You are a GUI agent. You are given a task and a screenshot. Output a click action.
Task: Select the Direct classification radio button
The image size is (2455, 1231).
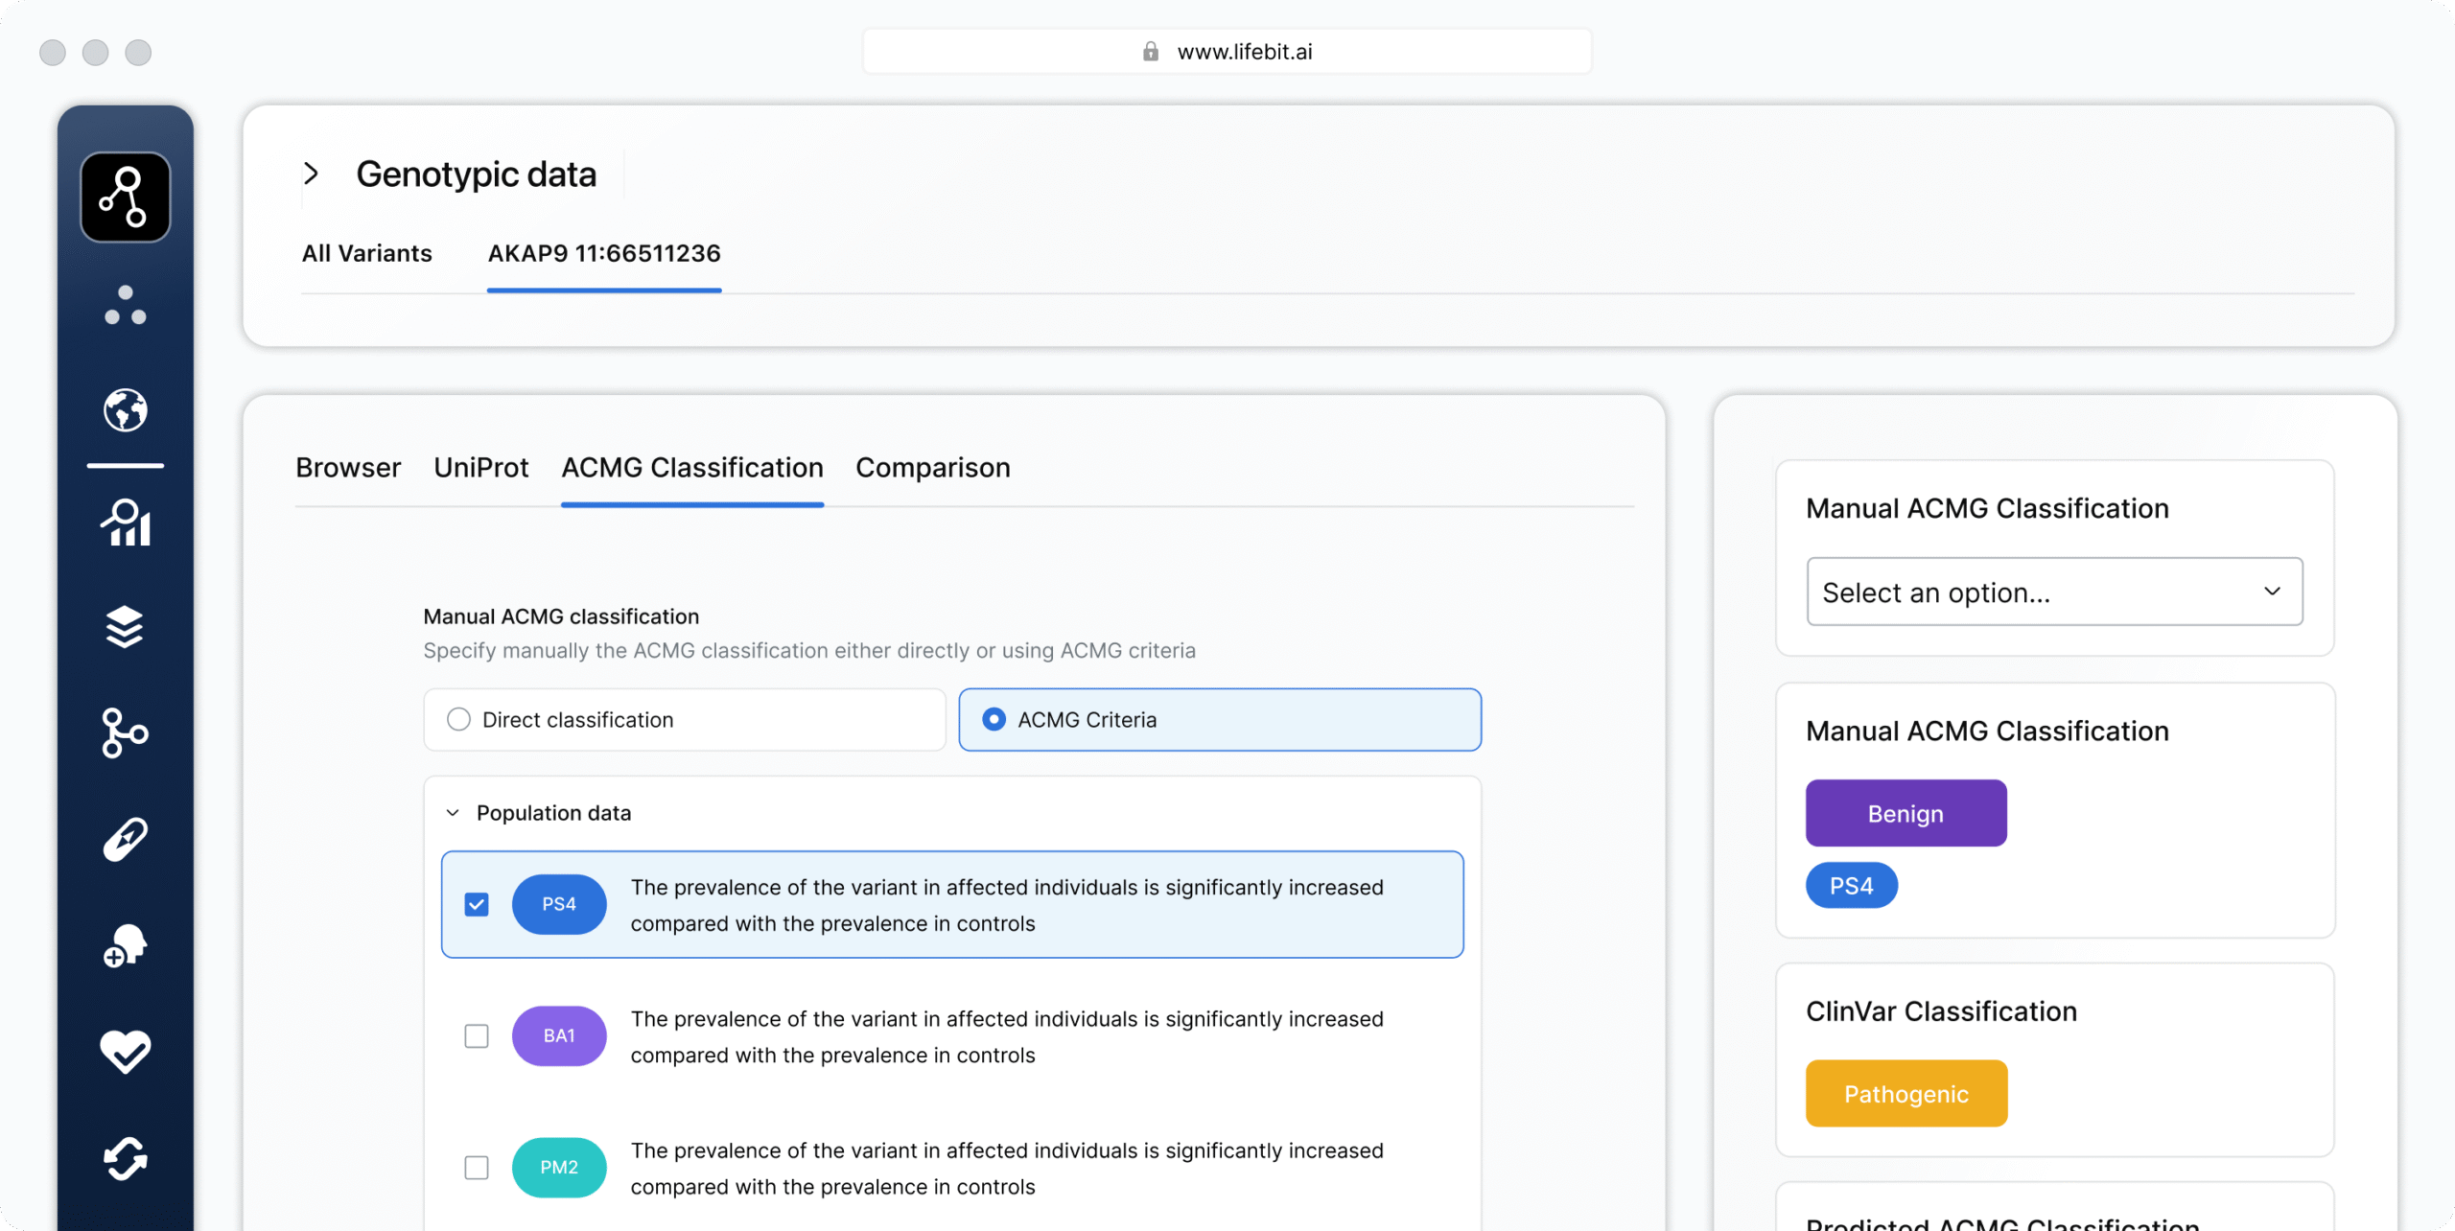(459, 719)
